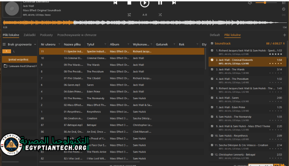Screen dimensions: 289x166
Task: Enable shuffle playback icon
Action: [160, 15]
